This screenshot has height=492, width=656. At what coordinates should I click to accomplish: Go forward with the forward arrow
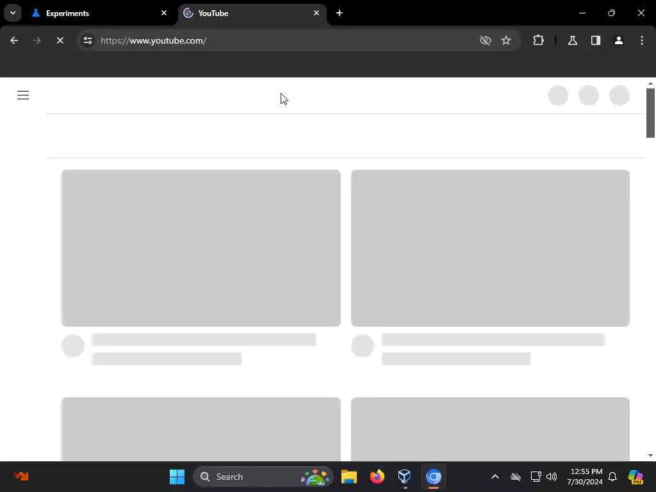point(37,40)
